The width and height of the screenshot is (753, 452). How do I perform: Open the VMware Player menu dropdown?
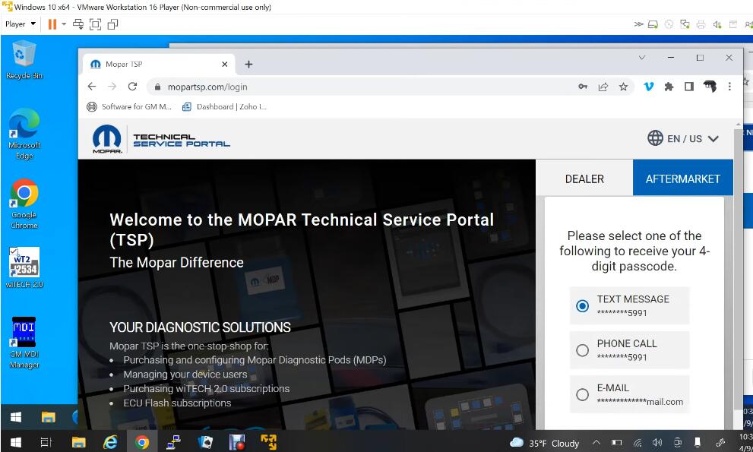[x=21, y=24]
